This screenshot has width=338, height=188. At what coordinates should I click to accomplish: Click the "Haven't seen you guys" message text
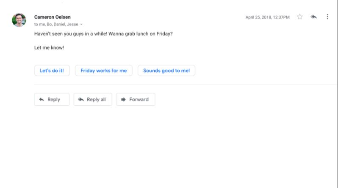[103, 34]
